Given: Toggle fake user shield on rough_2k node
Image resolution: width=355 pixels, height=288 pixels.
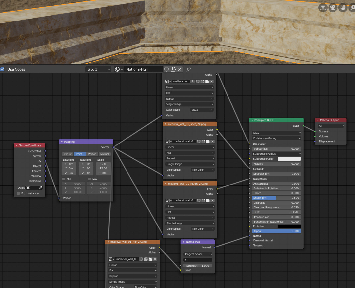Looking at the screenshot, I should tap(199, 200).
